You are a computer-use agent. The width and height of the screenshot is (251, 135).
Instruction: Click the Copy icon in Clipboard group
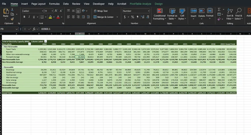(12, 14)
